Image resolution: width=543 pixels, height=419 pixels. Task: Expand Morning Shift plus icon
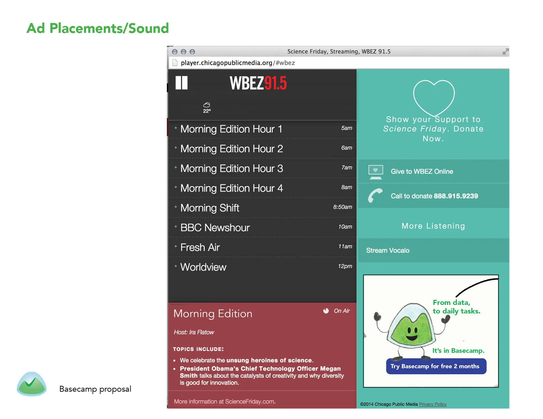176,207
